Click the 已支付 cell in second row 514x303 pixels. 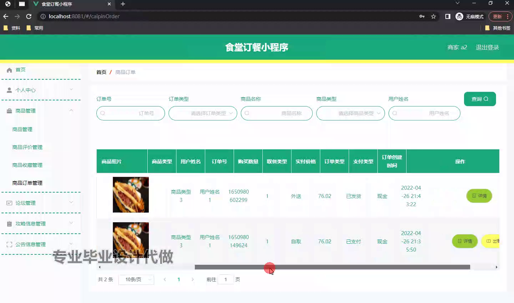point(353,242)
